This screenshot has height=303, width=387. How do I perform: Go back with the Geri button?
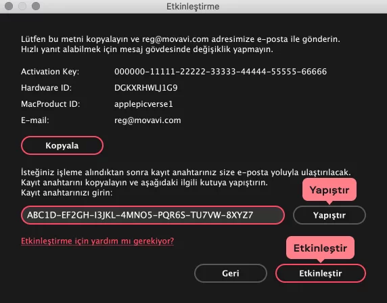(x=231, y=273)
